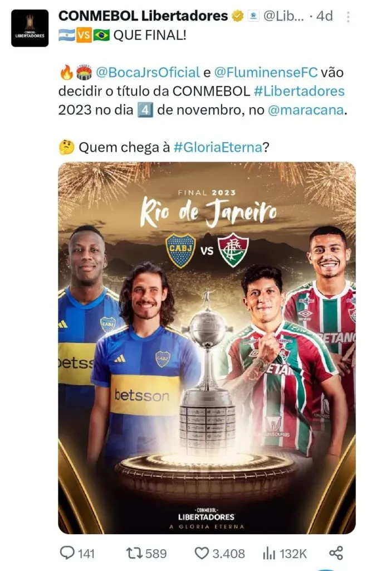The height and width of the screenshot is (571, 367).
Task: Open the @FluminenseFC mention
Action: 266,72
